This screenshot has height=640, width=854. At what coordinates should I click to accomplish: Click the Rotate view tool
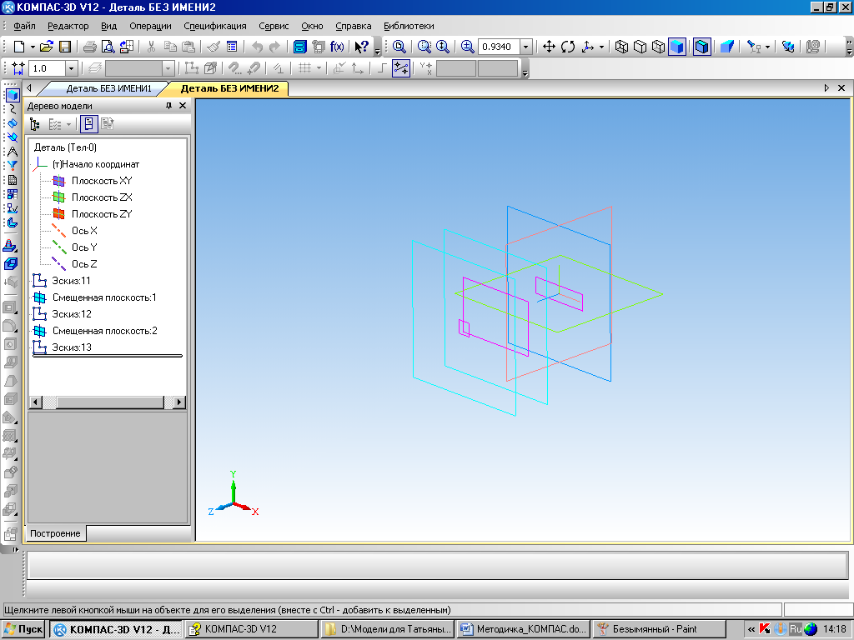[568, 47]
